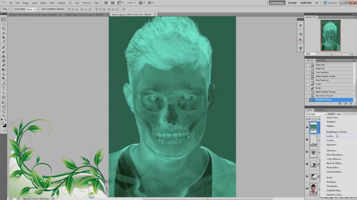Switch to the Channels tab
Screen dimensions: 357x200
pos(320,110)
